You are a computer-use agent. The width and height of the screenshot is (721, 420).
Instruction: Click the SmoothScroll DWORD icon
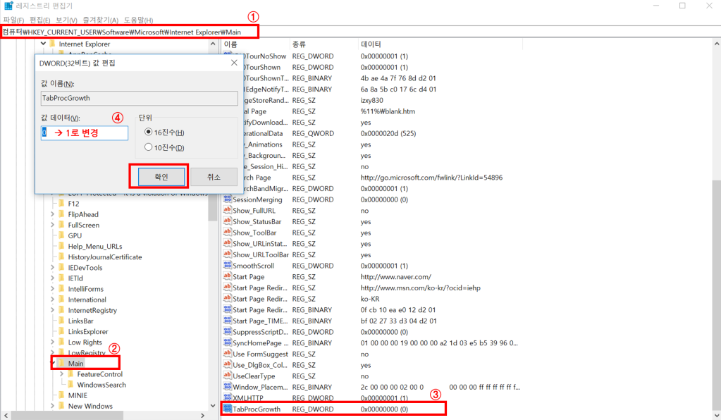pos(227,265)
